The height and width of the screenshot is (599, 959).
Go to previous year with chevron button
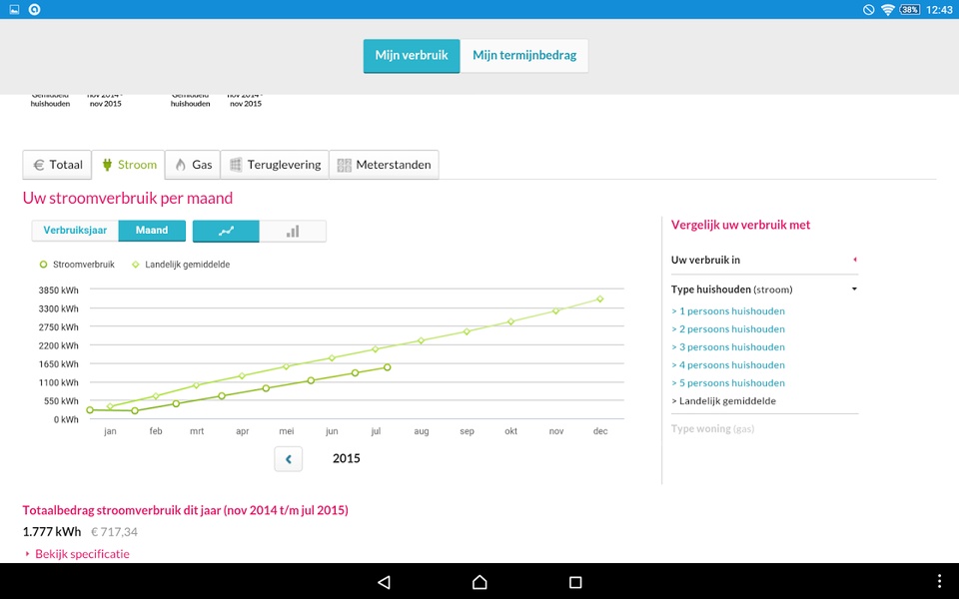[x=288, y=459]
